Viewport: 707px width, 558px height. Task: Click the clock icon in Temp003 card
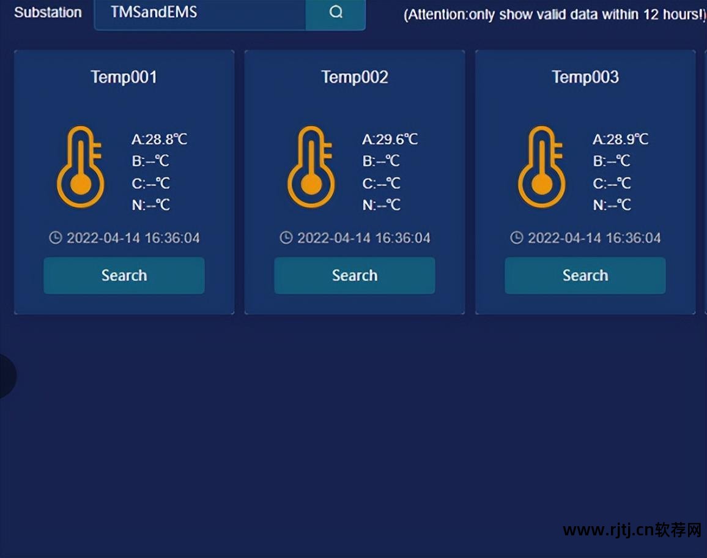[517, 238]
